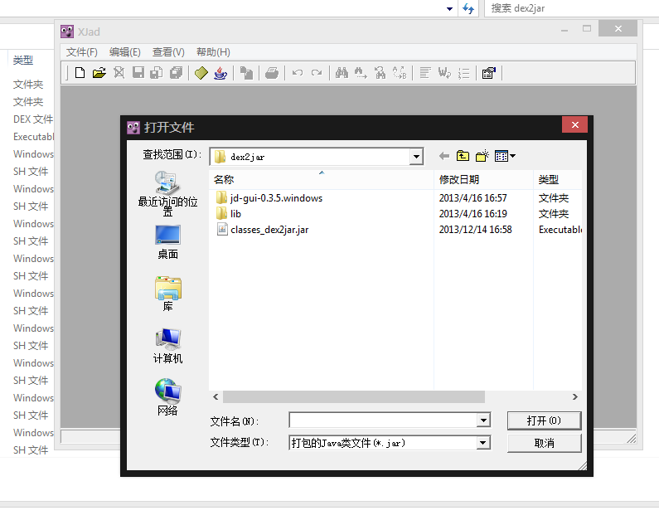Click the horizontal scrollbar right arrow
Screen dimensions: 659x520
point(575,396)
